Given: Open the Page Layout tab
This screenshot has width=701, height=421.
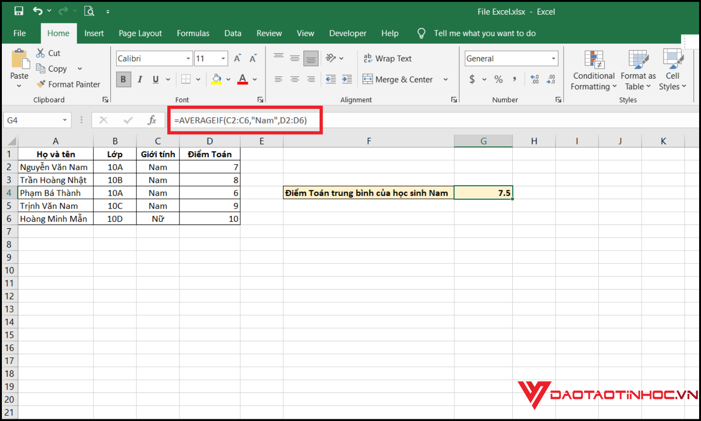Looking at the screenshot, I should tap(140, 33).
